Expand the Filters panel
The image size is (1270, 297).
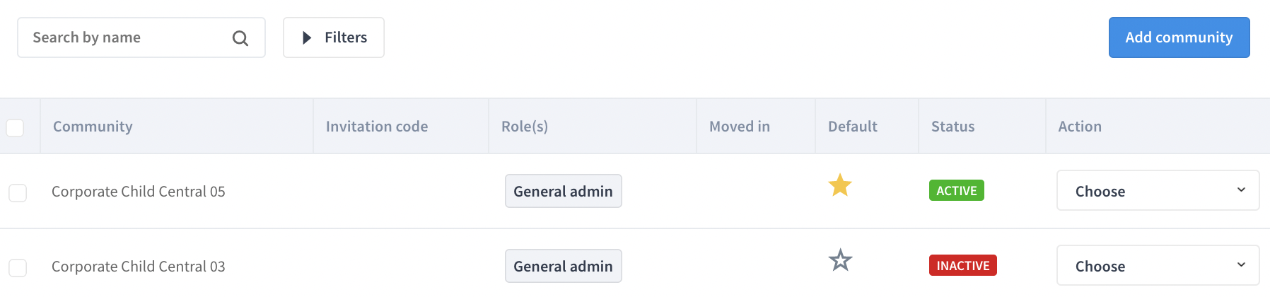334,37
